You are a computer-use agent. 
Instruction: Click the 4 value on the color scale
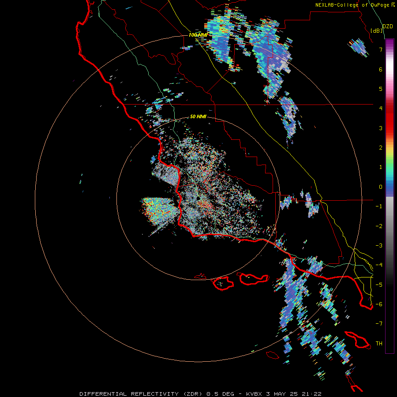381,109
